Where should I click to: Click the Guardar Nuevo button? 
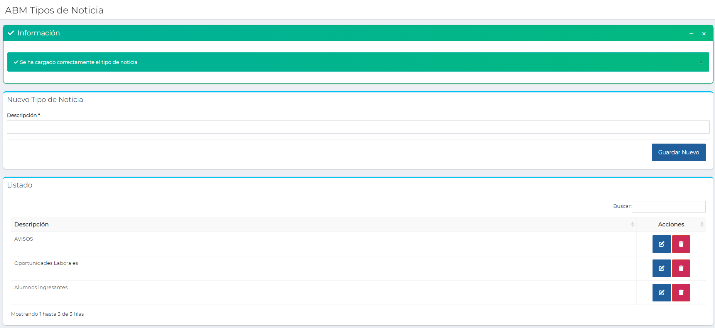[x=679, y=152]
